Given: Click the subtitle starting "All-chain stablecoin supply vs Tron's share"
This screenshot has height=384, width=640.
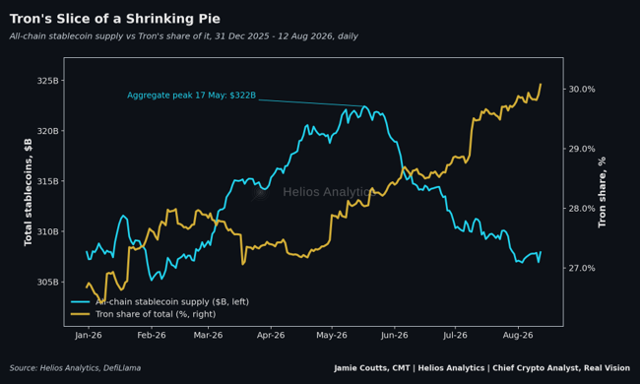Looking at the screenshot, I should 184,36.
